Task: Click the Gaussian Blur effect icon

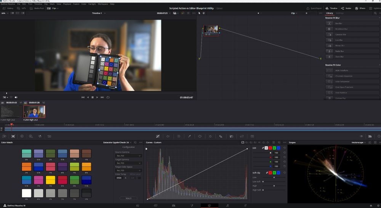Action: click(x=329, y=35)
